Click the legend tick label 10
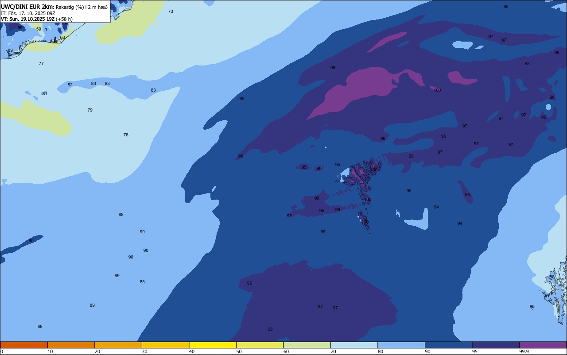 click(x=50, y=351)
